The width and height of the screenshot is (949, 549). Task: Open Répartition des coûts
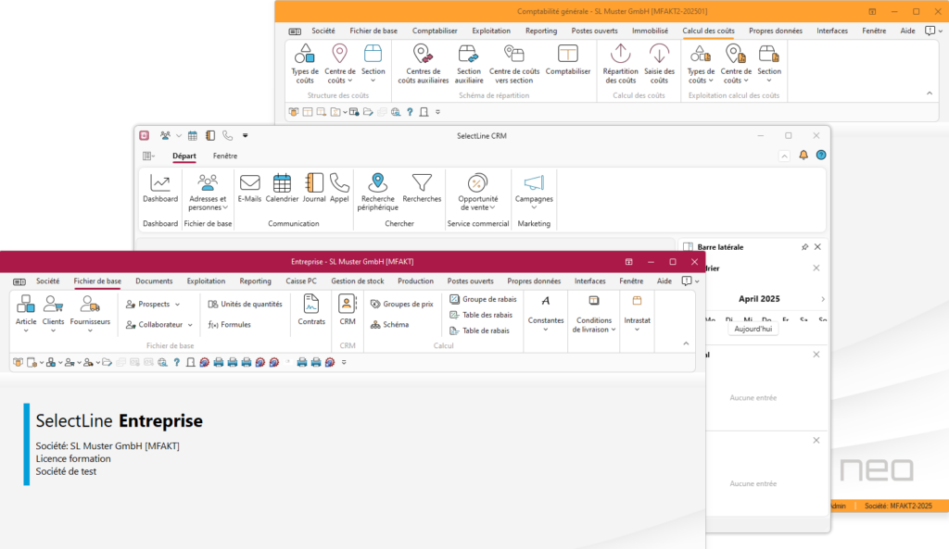click(x=620, y=64)
